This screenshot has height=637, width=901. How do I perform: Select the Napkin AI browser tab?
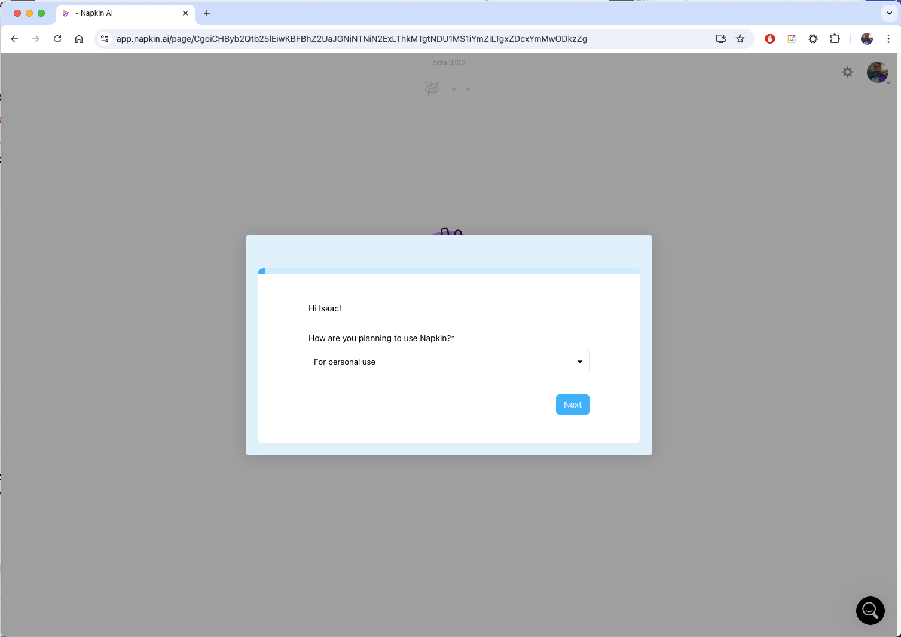(x=126, y=13)
